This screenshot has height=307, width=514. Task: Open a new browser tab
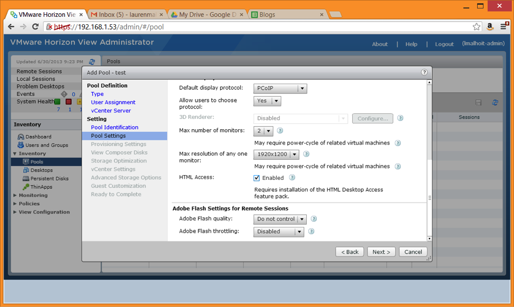[x=335, y=15]
